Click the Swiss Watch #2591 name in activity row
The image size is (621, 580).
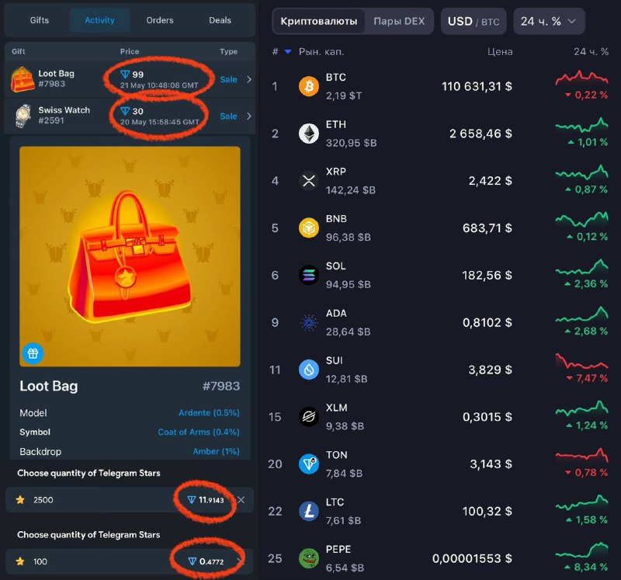pos(64,115)
